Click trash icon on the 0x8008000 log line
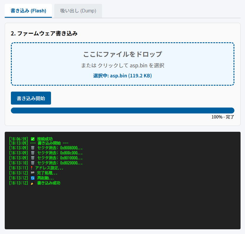Viewport: 245px width, 234px height. click(33, 148)
